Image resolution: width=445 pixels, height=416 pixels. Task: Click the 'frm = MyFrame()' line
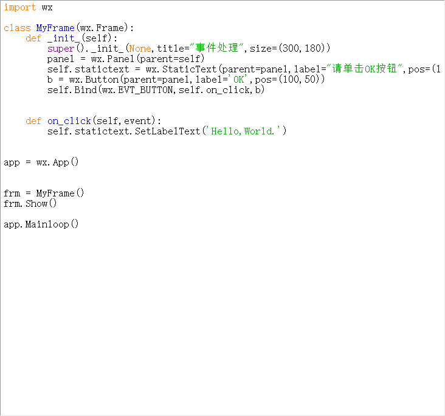point(44,193)
